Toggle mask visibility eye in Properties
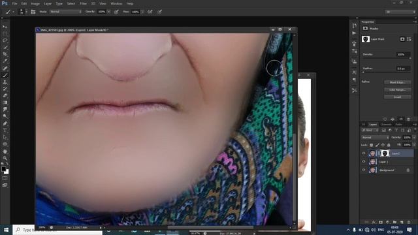Screen dimensions: 418x235 (x=400, y=119)
